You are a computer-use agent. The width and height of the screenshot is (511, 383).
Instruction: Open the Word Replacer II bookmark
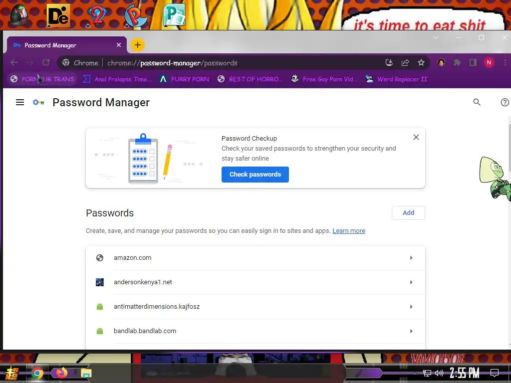tap(397, 79)
